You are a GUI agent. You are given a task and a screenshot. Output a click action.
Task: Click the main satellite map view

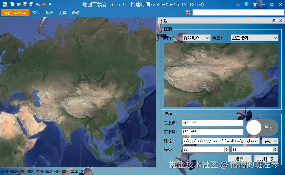[x=78, y=92]
